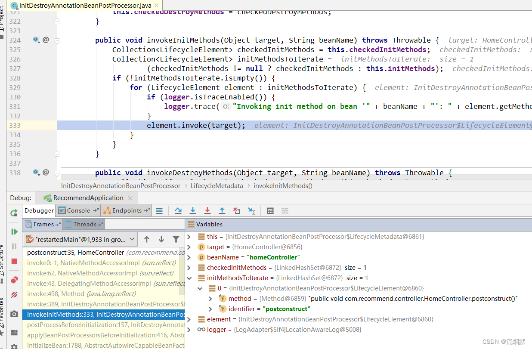The height and width of the screenshot is (349, 532).
Task: Resume program with the green play icon
Action: click(14, 232)
